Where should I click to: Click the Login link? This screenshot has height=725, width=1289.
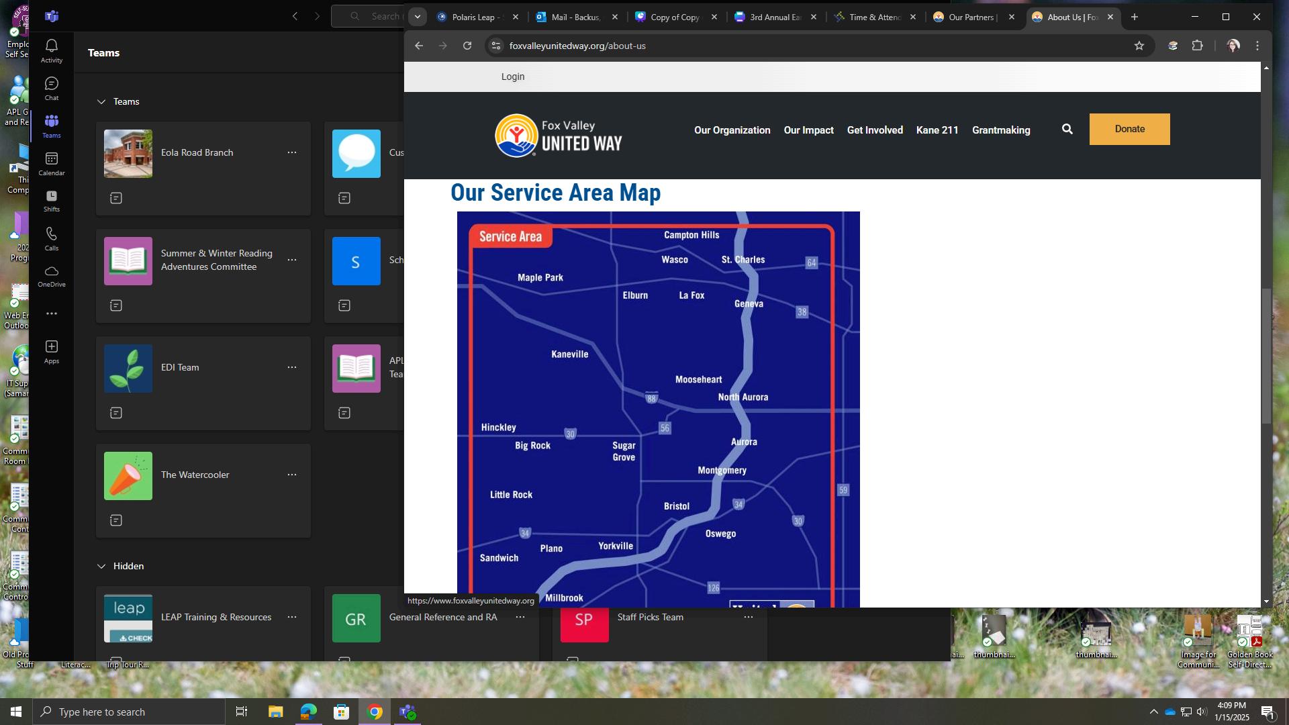pos(512,77)
